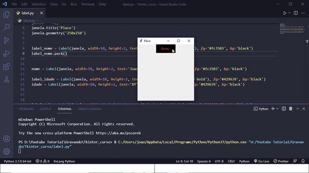Restore down the VS Code window
The width and height of the screenshot is (309, 173).
[x=290, y=4]
